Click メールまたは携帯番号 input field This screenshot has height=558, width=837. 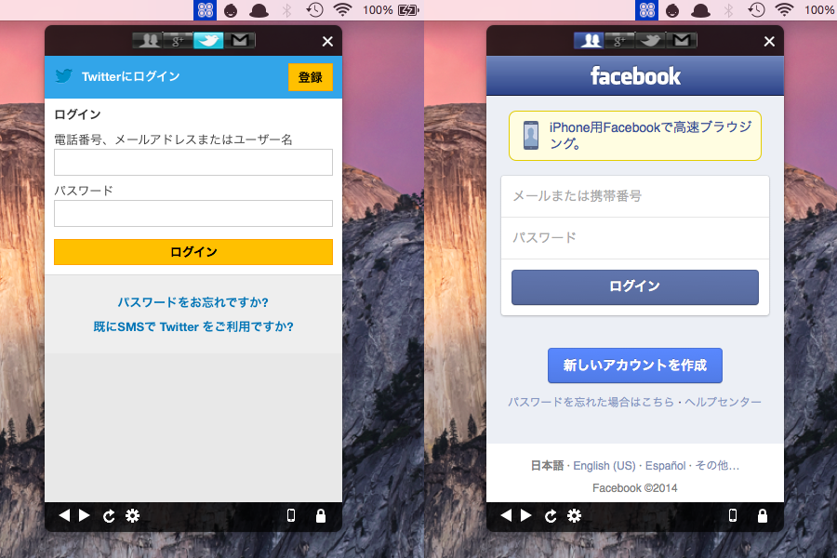(x=635, y=196)
